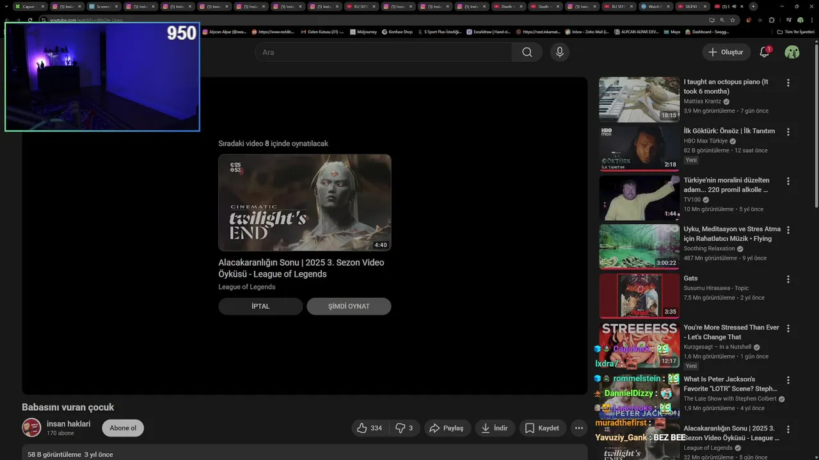Open the octopus piano video thumbnail

click(x=639, y=100)
